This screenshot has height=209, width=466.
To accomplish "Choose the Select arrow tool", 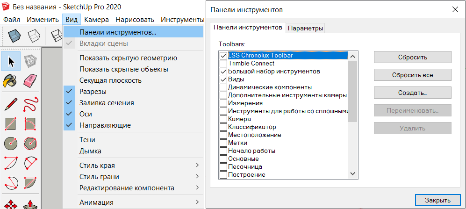I will click(x=11, y=61).
